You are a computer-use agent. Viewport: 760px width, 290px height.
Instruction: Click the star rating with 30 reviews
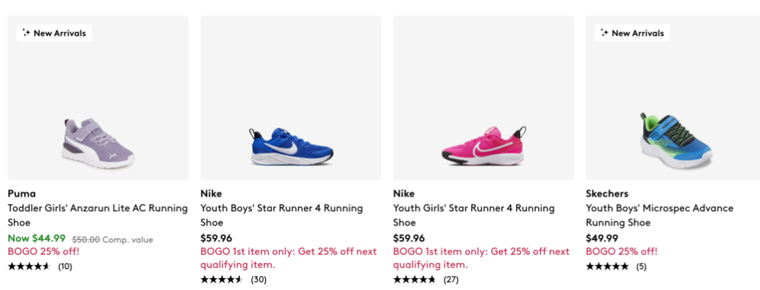(222, 279)
